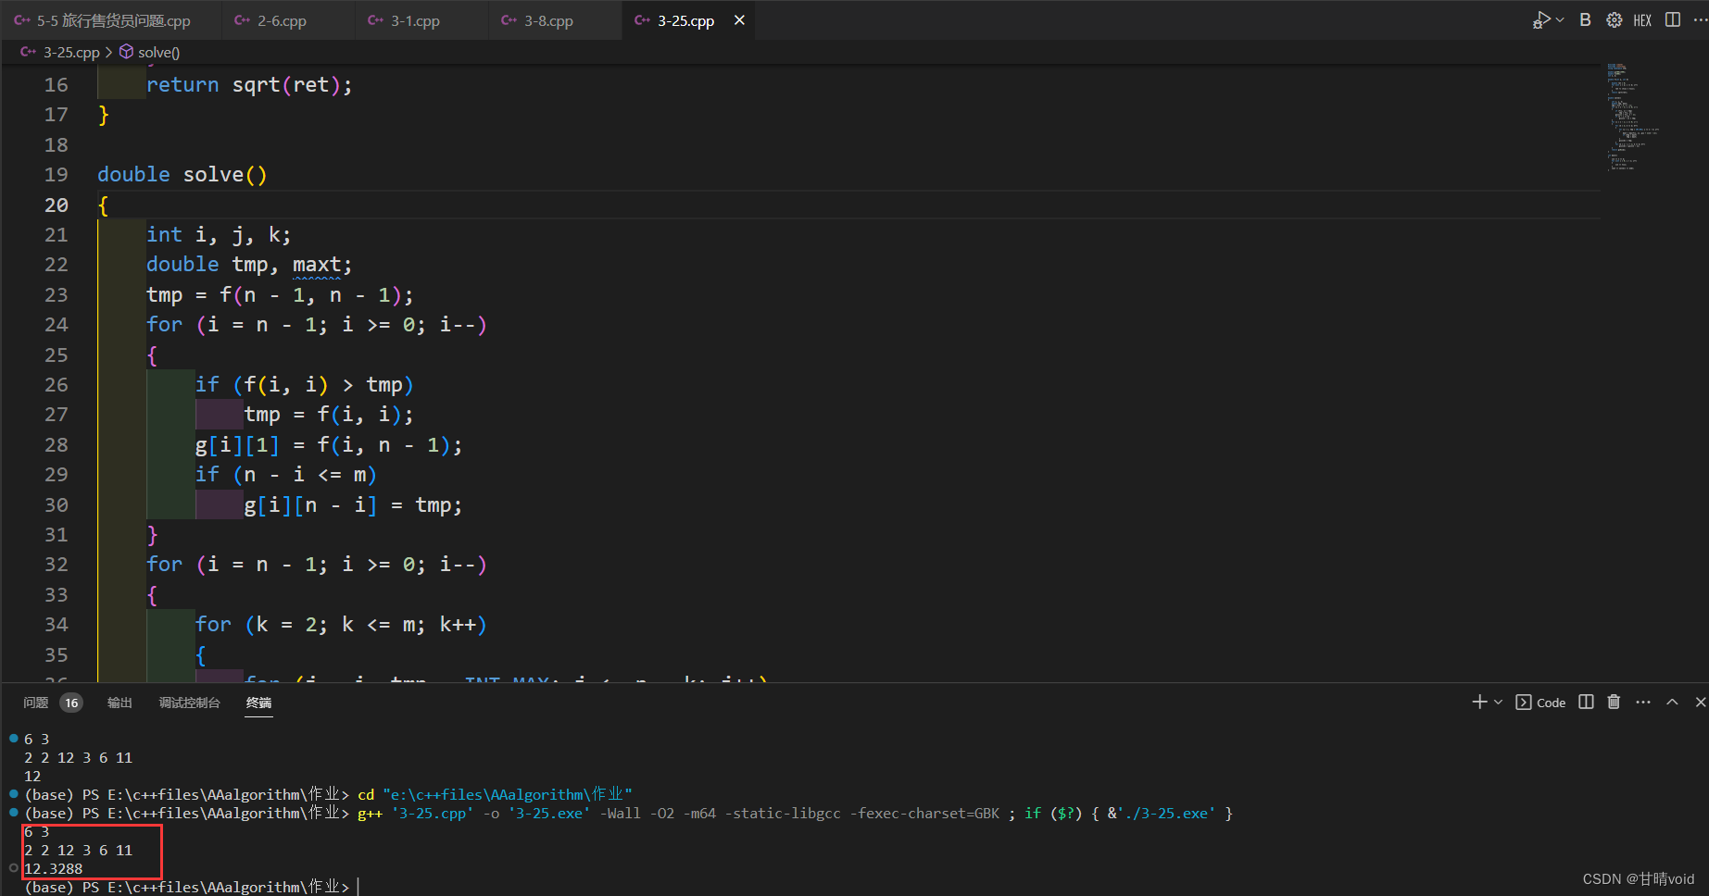
Task: Click the terminal prompt input line
Action: click(x=191, y=887)
